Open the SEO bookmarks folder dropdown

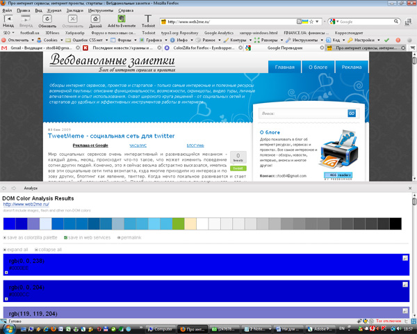pyautogui.click(x=8, y=33)
